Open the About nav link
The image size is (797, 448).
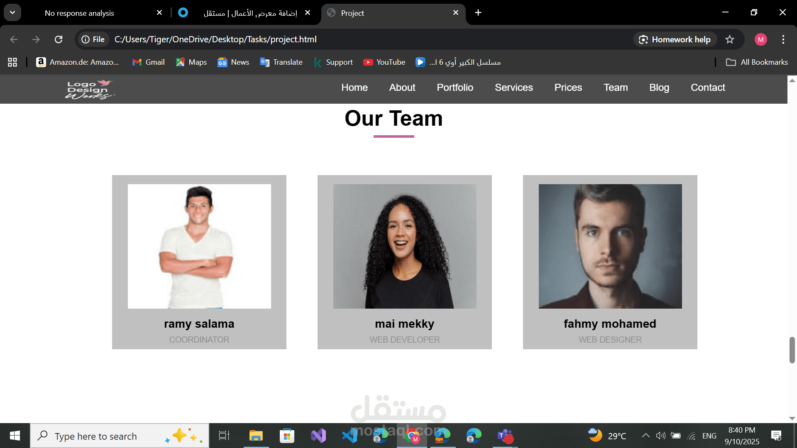pos(402,88)
